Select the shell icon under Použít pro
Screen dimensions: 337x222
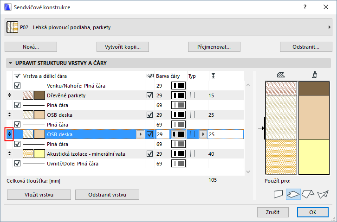323,195
